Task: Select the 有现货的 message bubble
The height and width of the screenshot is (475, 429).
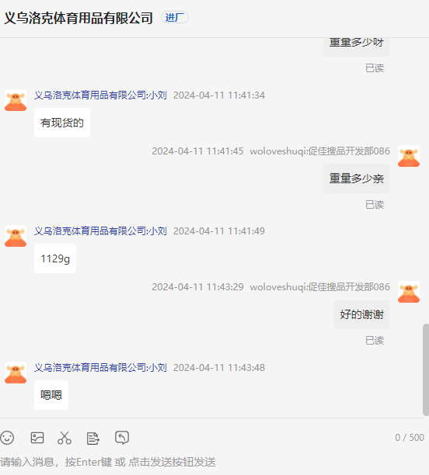Action: tap(62, 123)
